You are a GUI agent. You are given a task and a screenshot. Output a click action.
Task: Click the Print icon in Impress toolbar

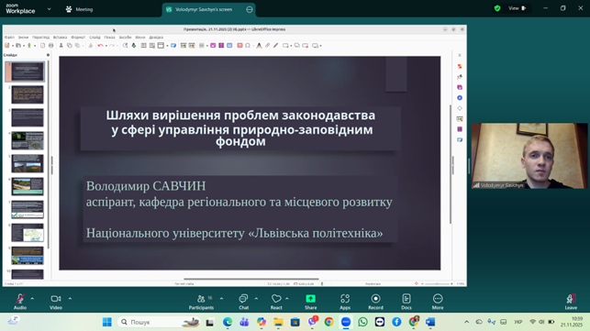[x=50, y=46]
